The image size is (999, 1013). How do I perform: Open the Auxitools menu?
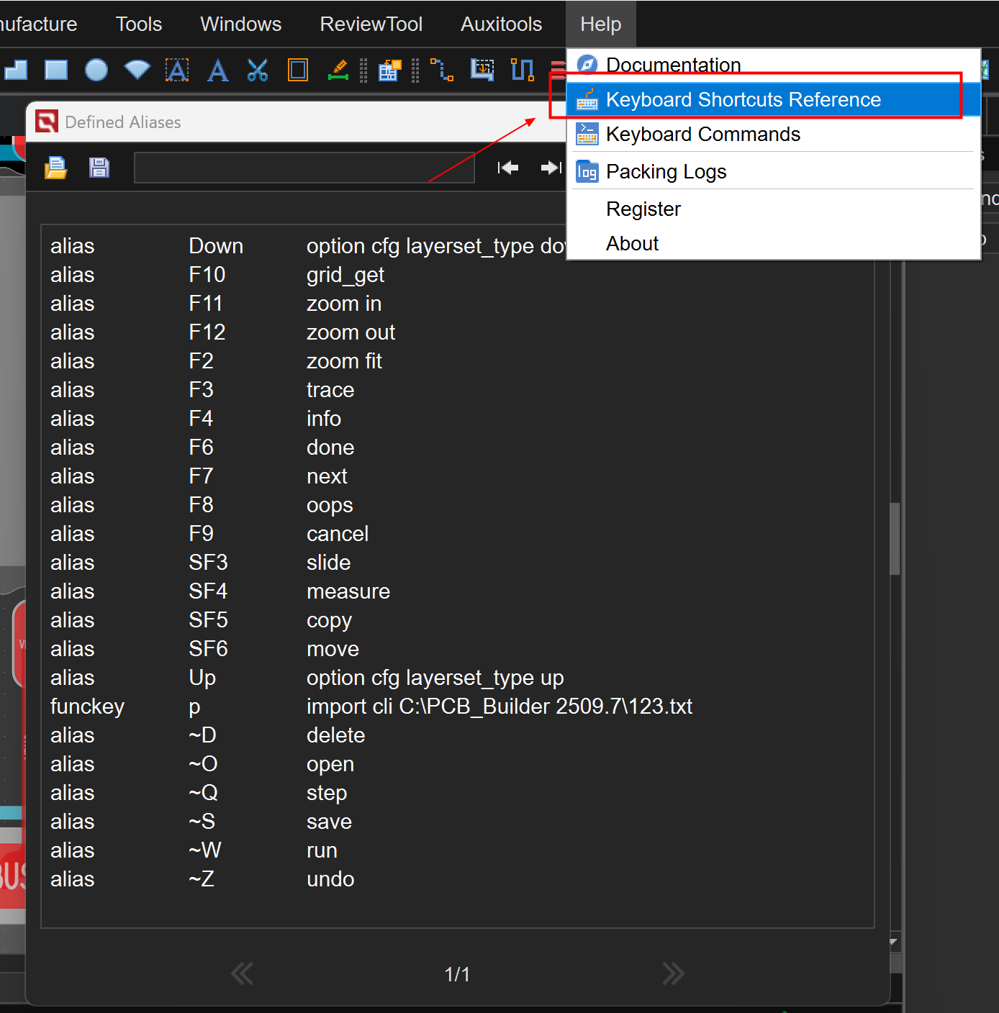(501, 24)
